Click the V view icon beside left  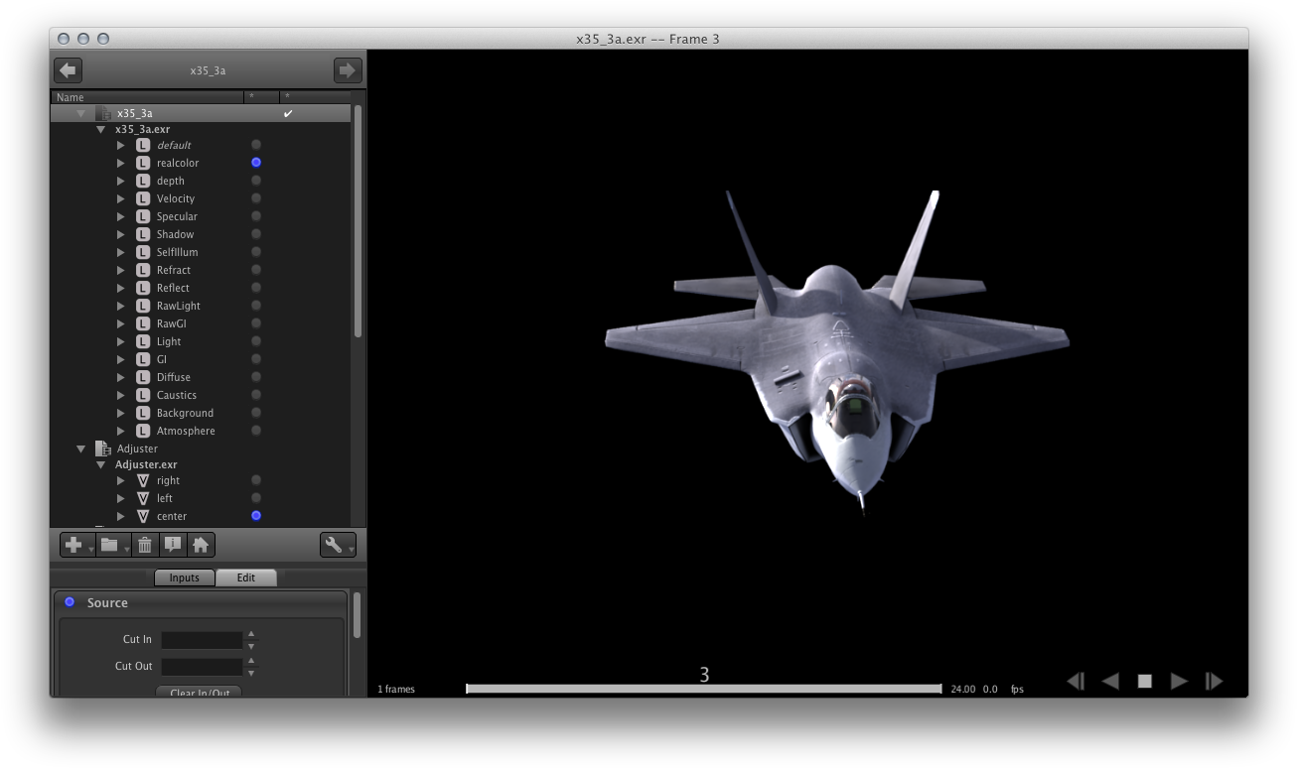143,498
